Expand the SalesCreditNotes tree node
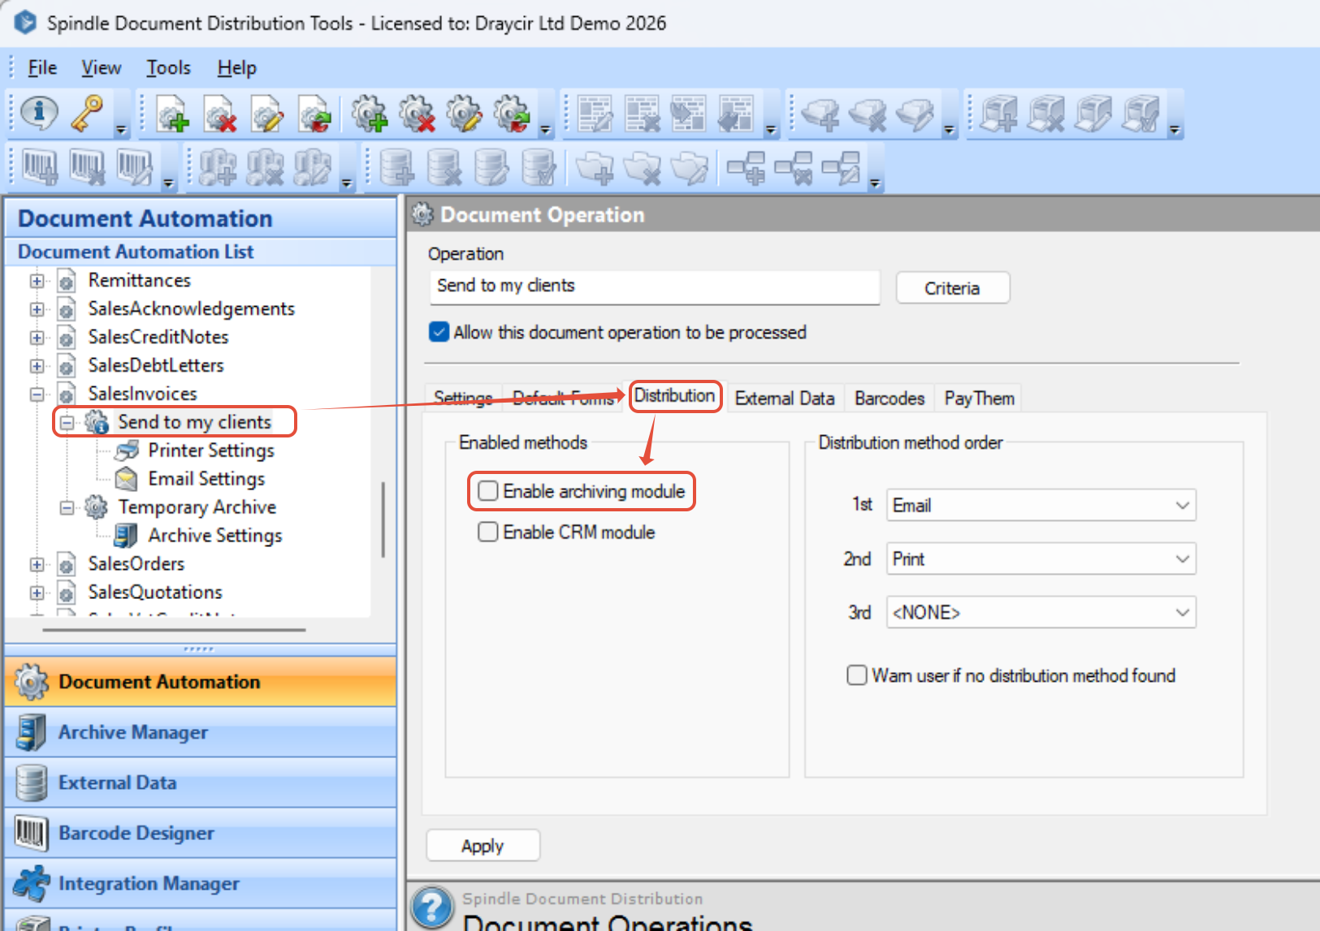Viewport: 1320px width, 931px height. tap(37, 338)
